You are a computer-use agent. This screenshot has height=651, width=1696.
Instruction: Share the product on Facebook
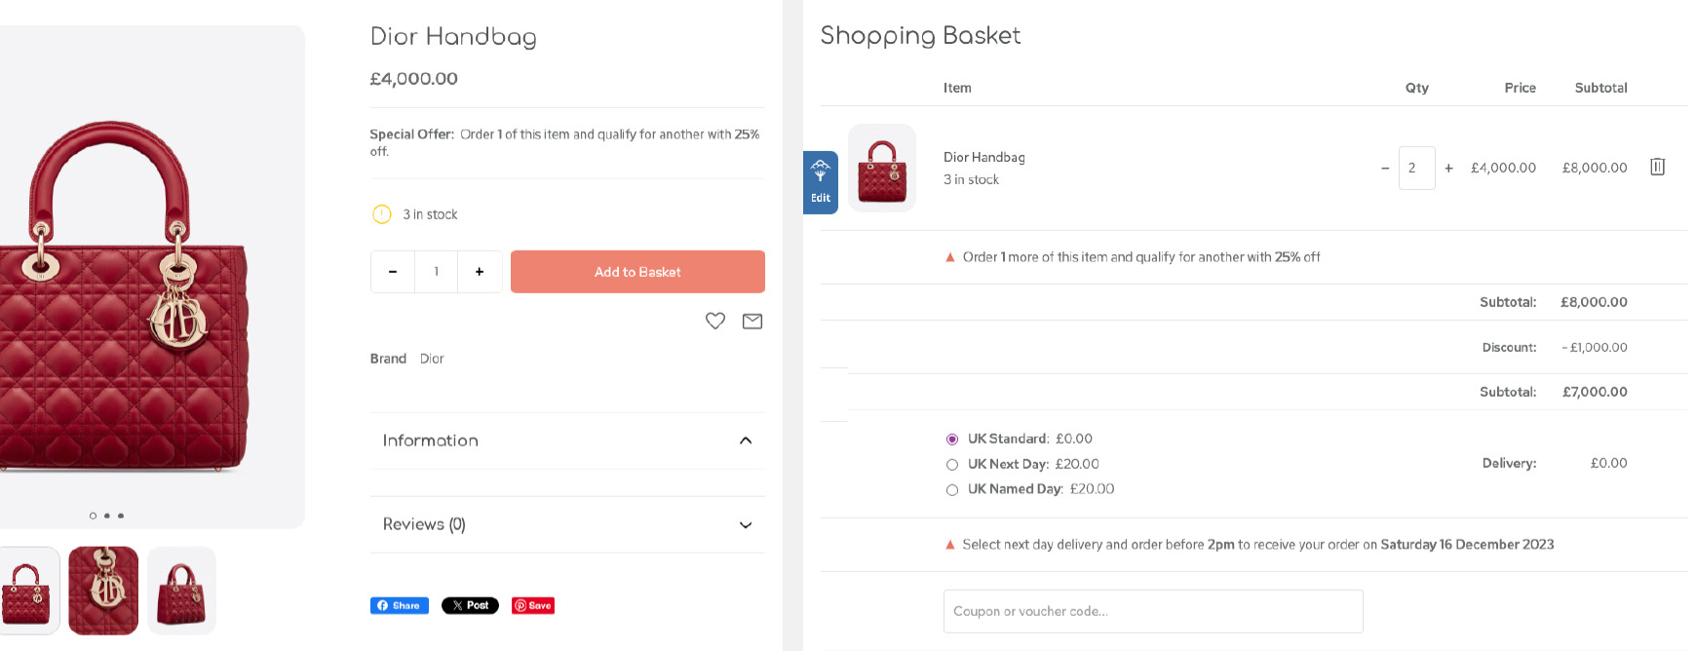[x=400, y=605]
